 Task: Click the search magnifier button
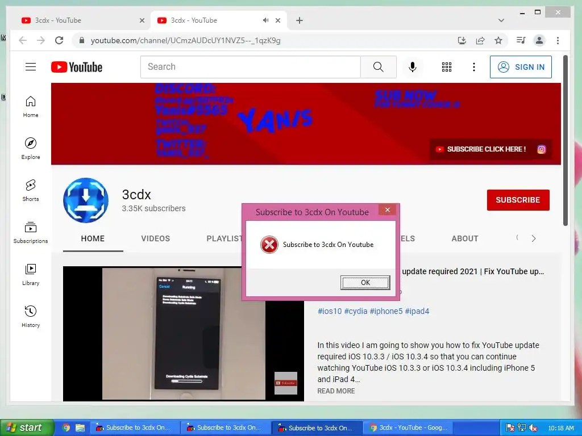click(x=378, y=67)
